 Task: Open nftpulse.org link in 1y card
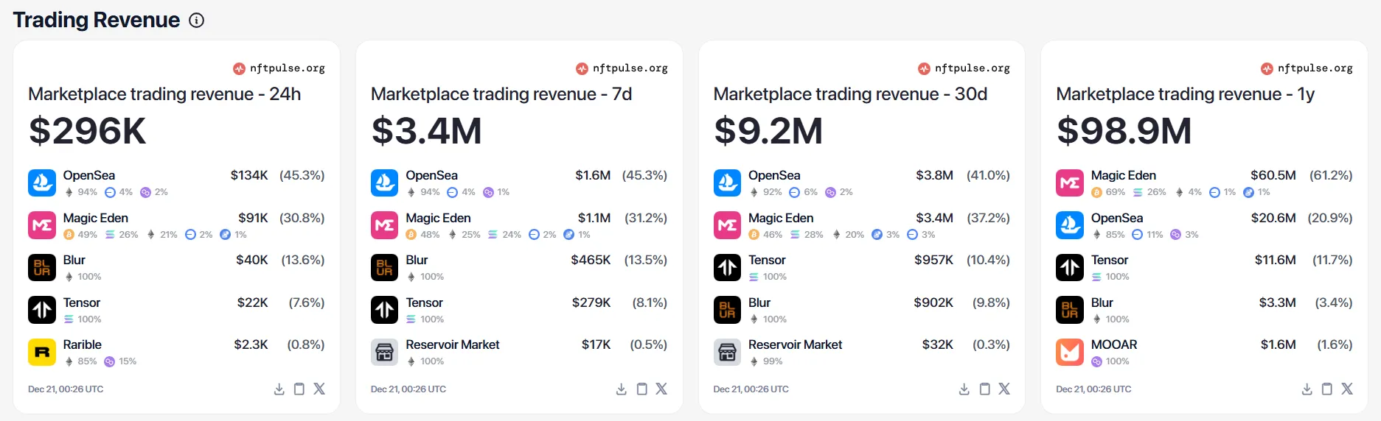[1307, 68]
